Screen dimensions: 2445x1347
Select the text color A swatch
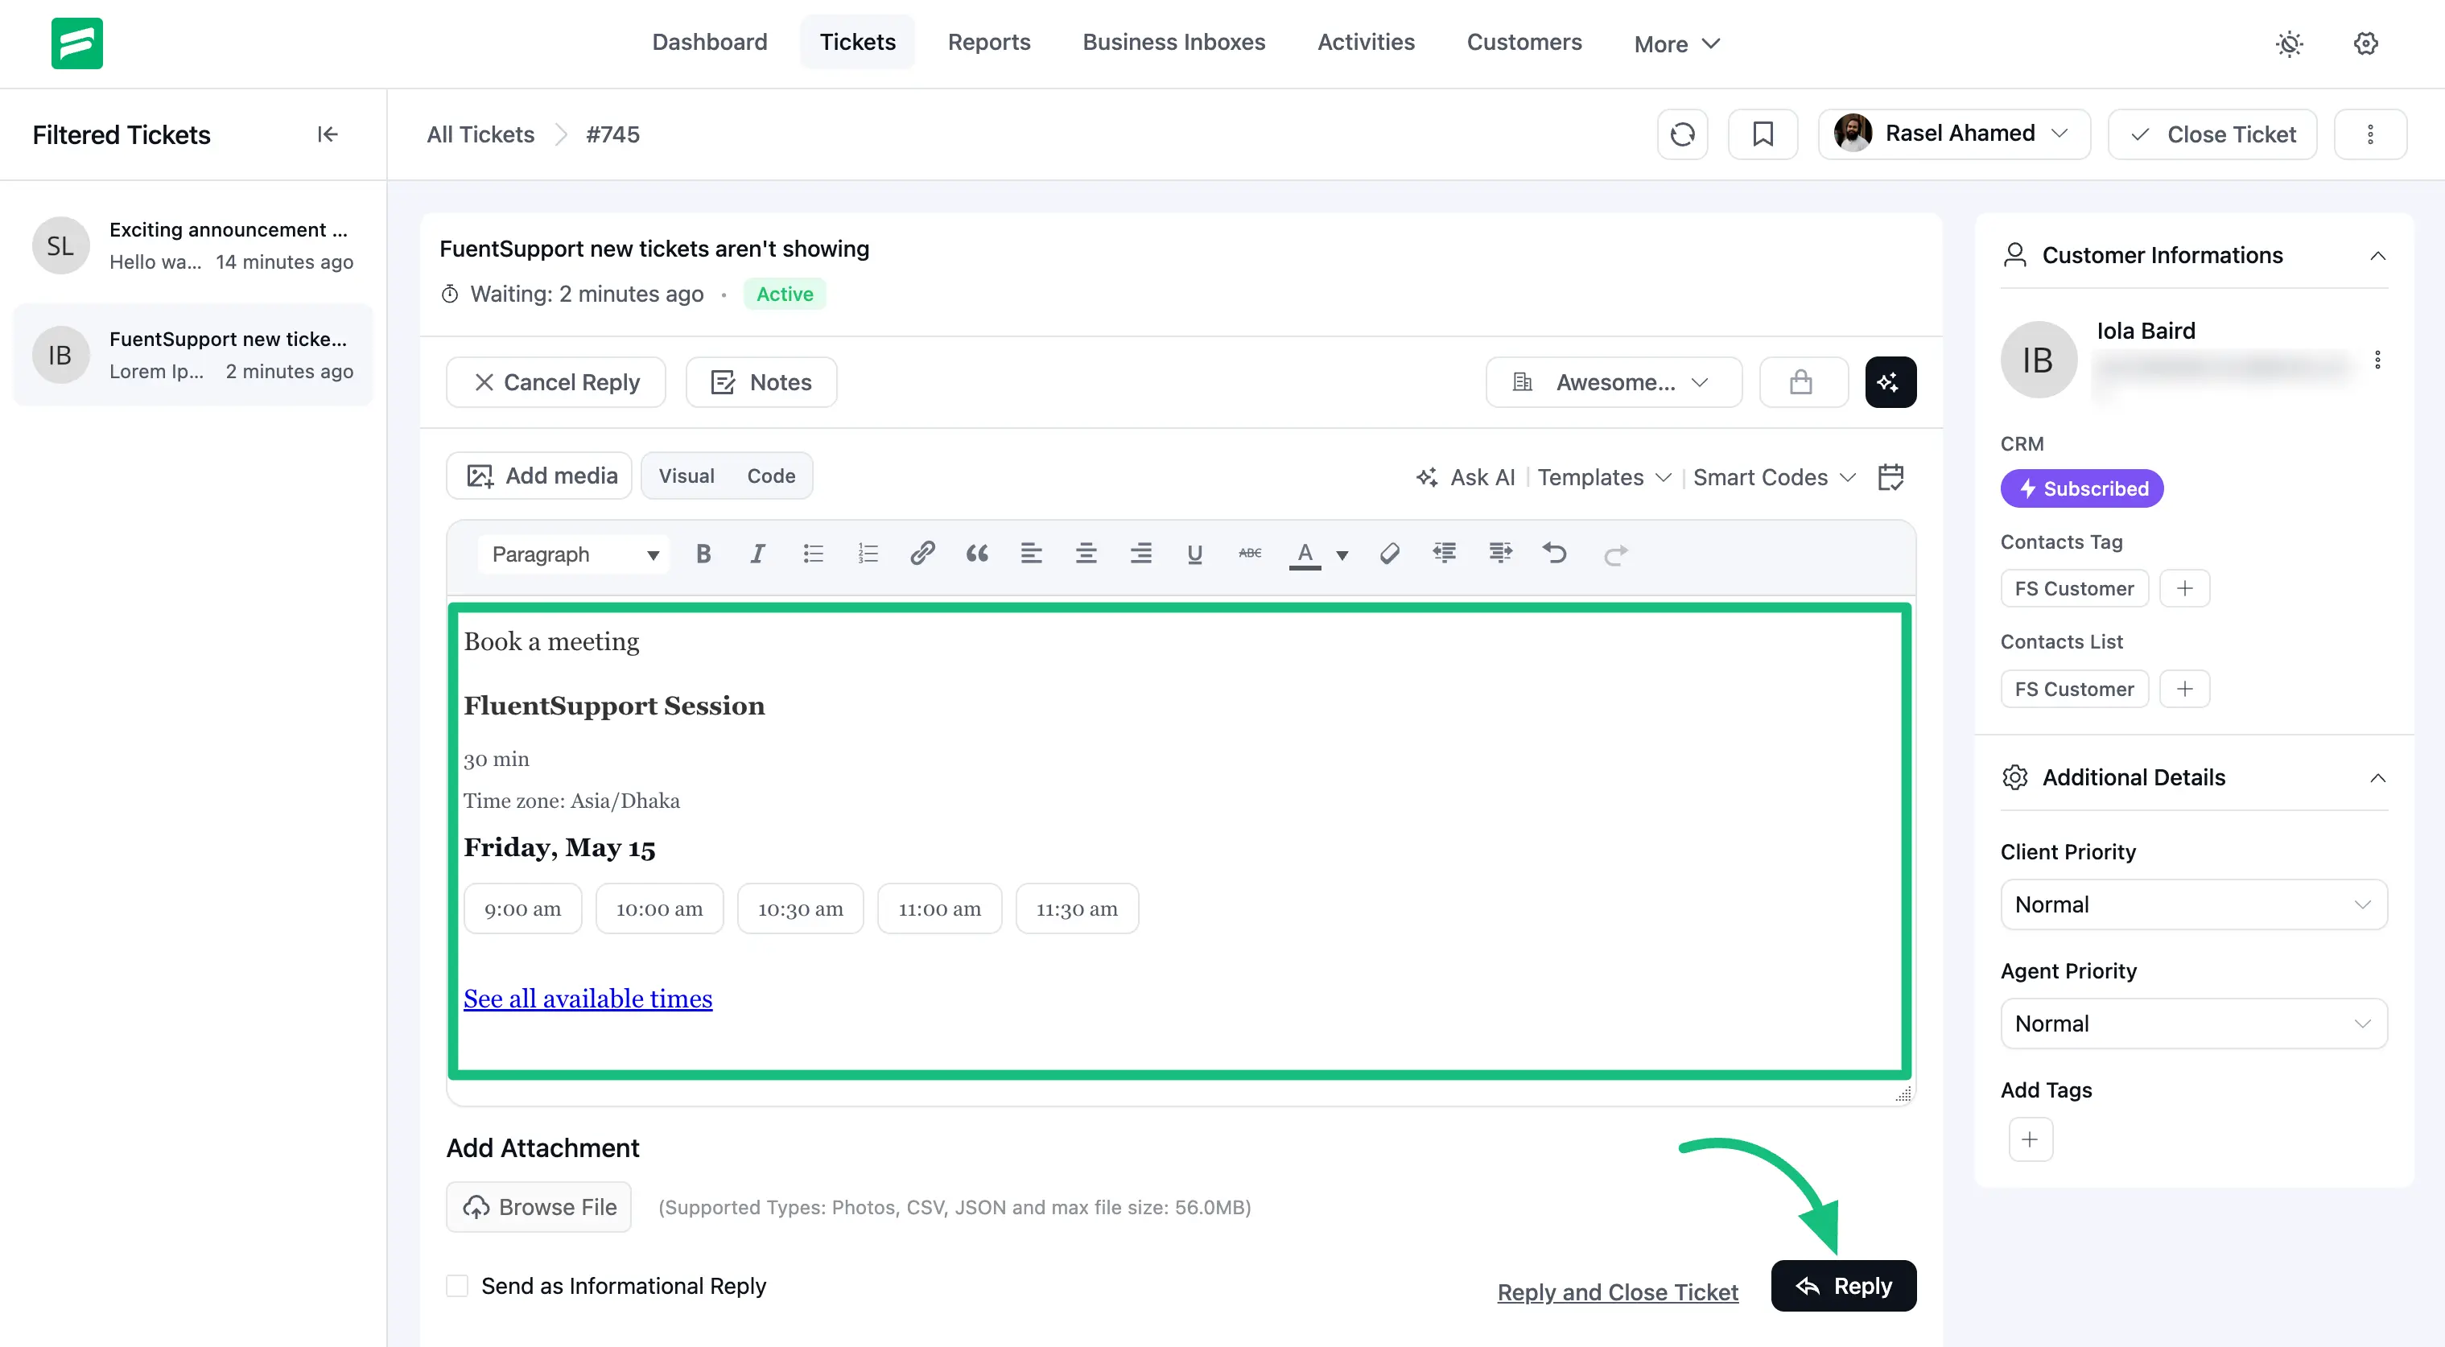tap(1305, 554)
